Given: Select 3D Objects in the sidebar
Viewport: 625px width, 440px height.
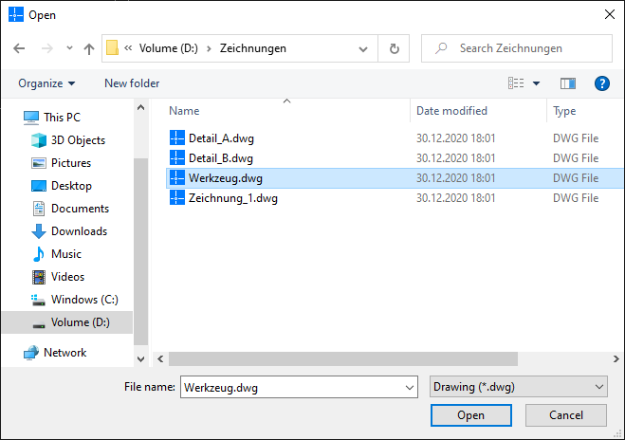Looking at the screenshot, I should pos(78,140).
